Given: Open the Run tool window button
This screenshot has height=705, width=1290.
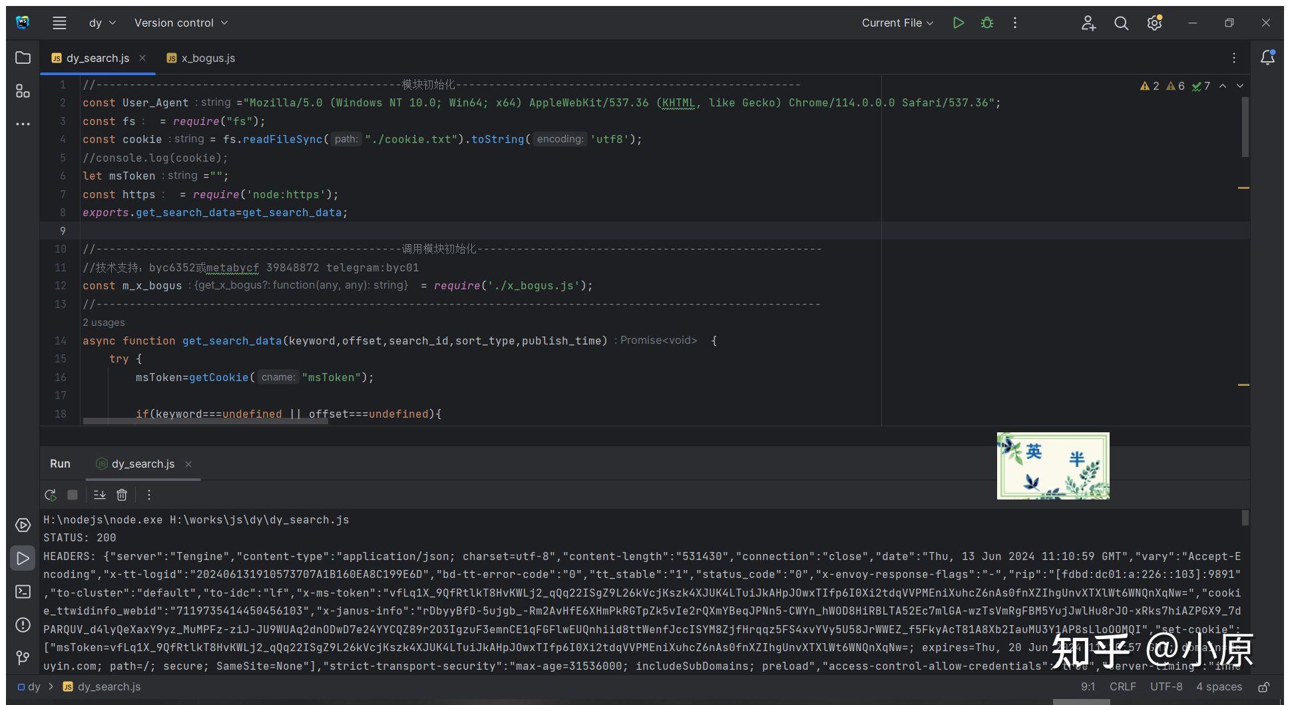Looking at the screenshot, I should tap(23, 559).
